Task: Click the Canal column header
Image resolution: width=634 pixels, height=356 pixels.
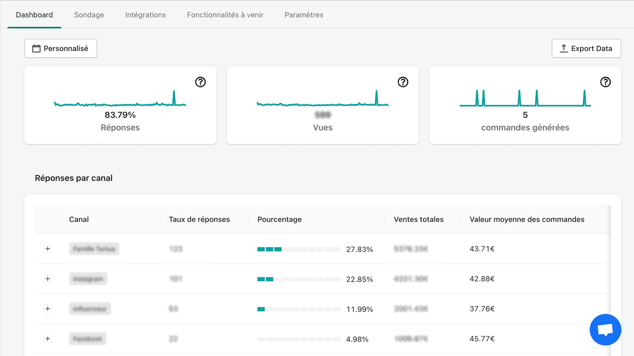Action: click(79, 220)
